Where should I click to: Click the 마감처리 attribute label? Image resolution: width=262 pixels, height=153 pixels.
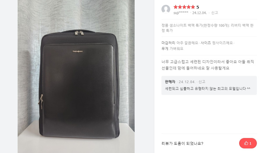168,43
